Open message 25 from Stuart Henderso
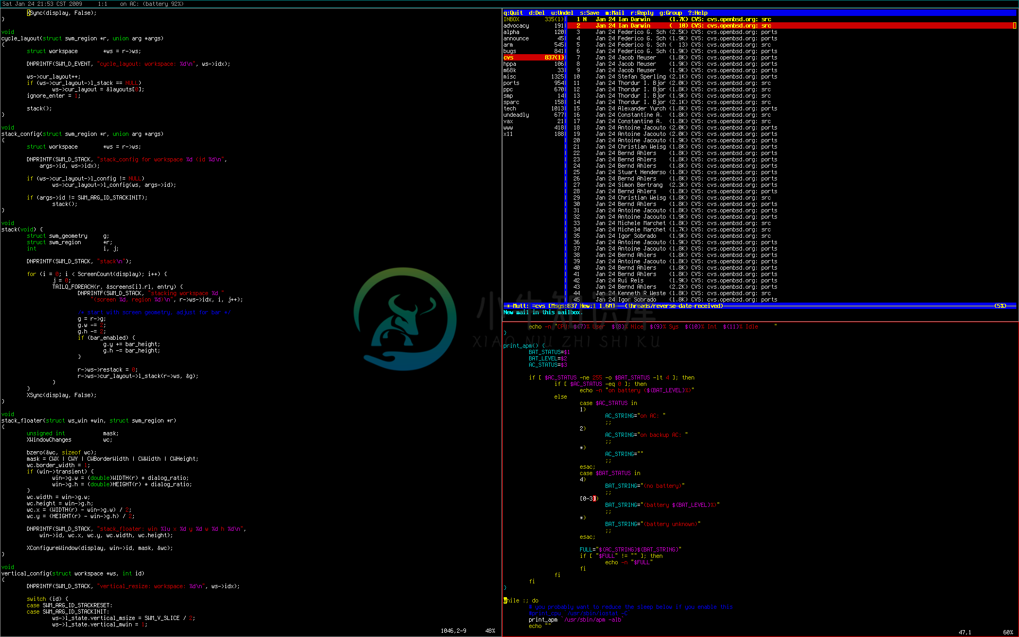 pos(675,172)
